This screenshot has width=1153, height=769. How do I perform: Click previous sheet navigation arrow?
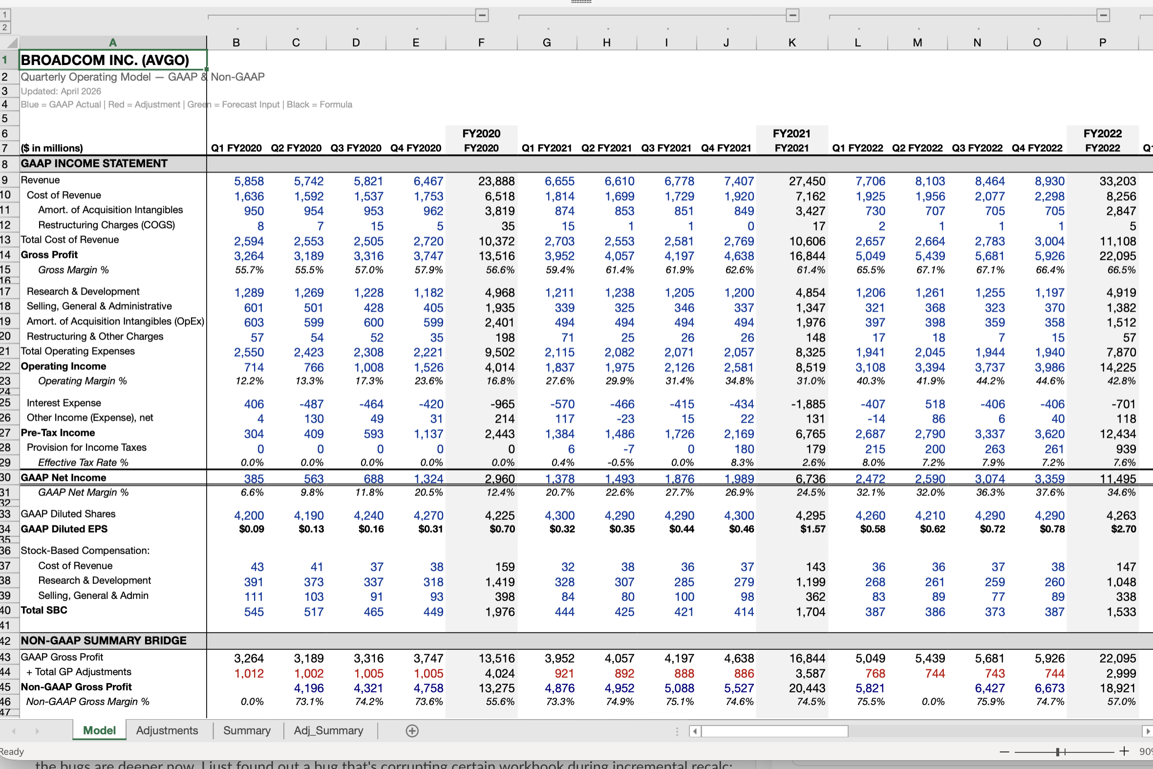14,731
